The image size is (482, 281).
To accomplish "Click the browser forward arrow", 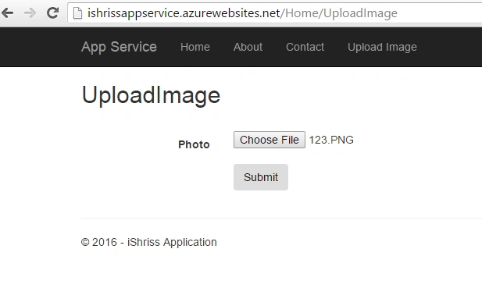I will (30, 13).
